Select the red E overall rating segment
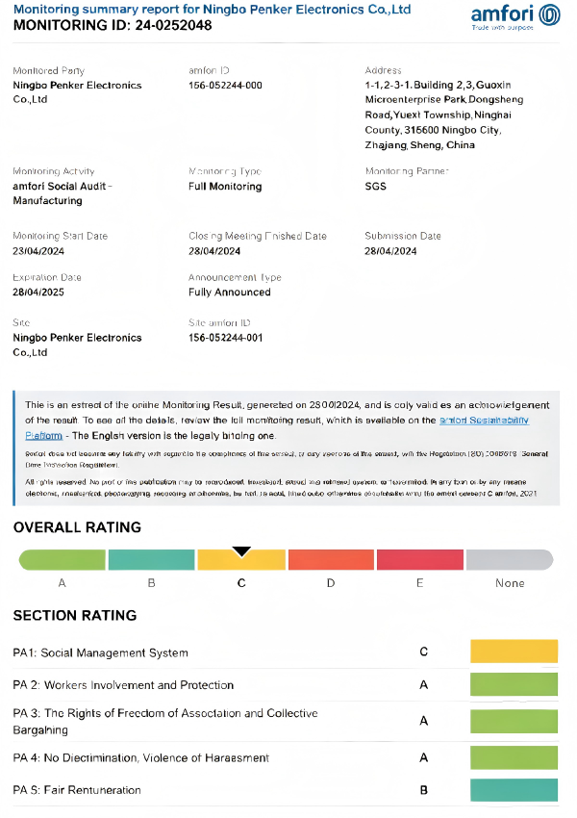The image size is (577, 818). 419,560
